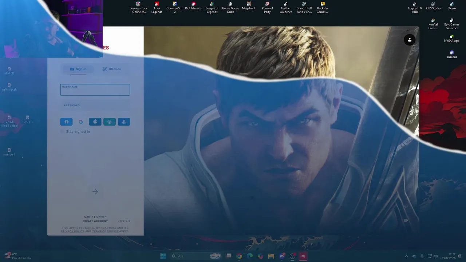Select League of Legends desktop shortcut
This screenshot has width=466, height=262.
[x=212, y=8]
